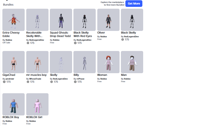The height and width of the screenshot is (126, 215).
Task: Select the ROBLOX Boy avatar thumbnail
Action: click(x=14, y=104)
